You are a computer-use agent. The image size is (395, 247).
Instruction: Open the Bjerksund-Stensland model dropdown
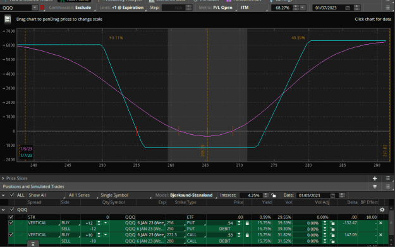pos(191,195)
